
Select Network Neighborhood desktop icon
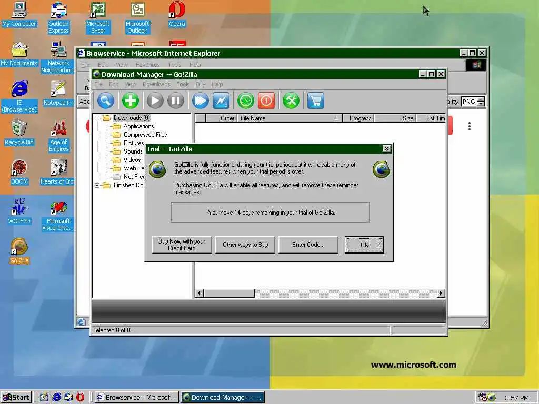(x=58, y=57)
